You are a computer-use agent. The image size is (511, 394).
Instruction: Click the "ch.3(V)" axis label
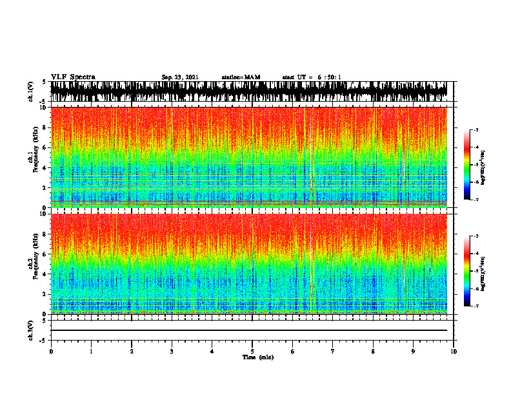31,330
